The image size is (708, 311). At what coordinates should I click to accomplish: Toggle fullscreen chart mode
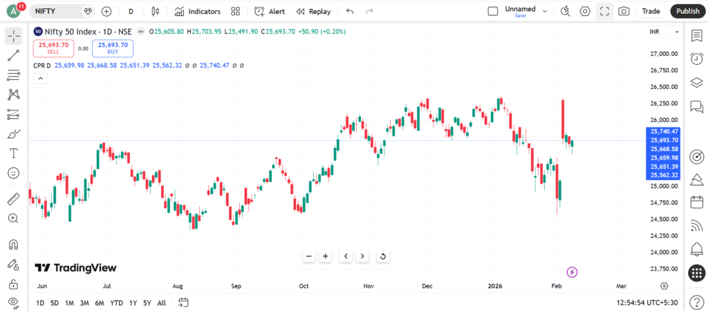click(604, 11)
